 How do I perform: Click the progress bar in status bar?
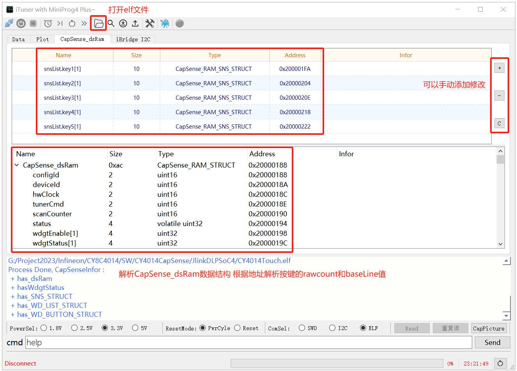(x=337, y=363)
